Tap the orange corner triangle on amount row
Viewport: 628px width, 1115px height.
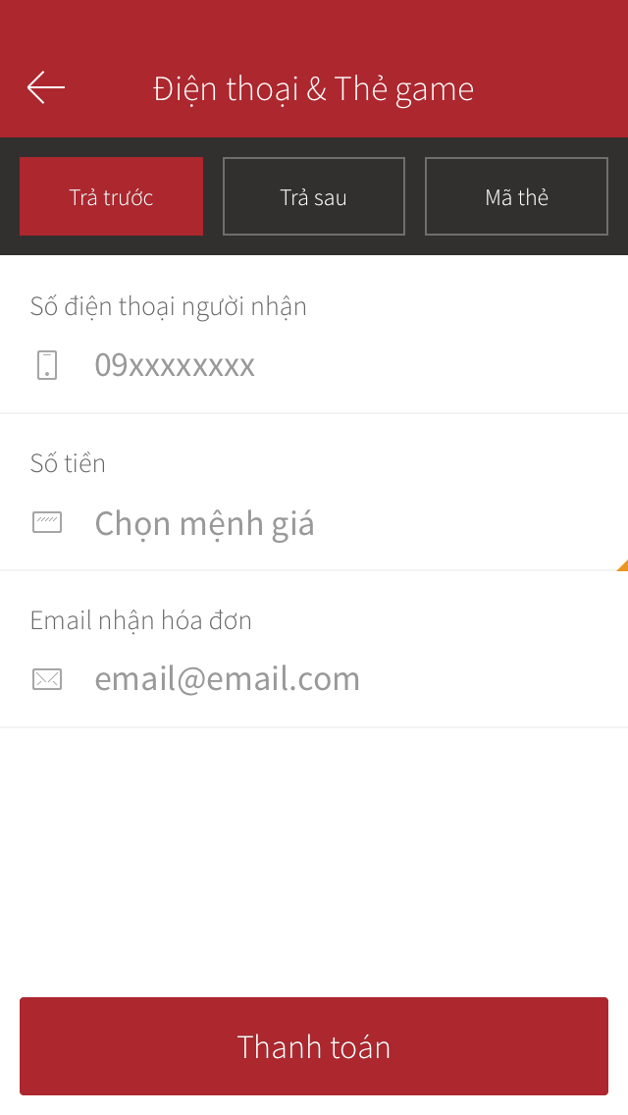point(623,565)
